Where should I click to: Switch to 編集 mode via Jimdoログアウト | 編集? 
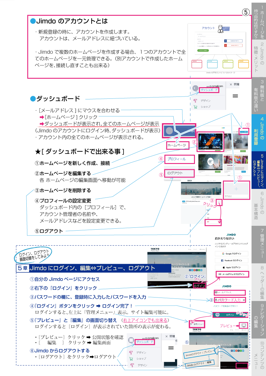point(200,363)
